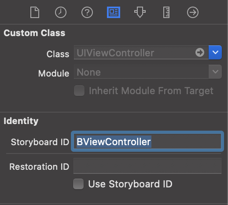This screenshot has width=228, height=205.
Task: Click the Use Storyboard ID label
Action: pyautogui.click(x=130, y=184)
